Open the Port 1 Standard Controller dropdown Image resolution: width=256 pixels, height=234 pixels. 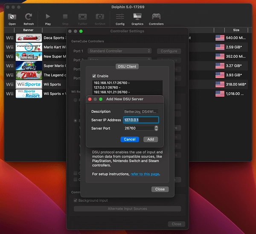119,51
